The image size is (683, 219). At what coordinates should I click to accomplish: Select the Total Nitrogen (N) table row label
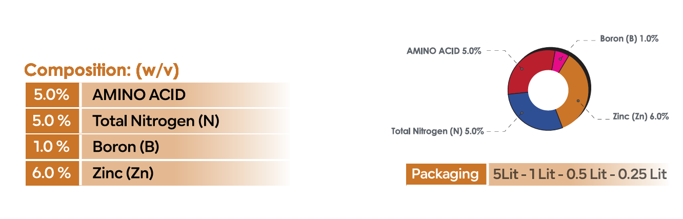(156, 121)
